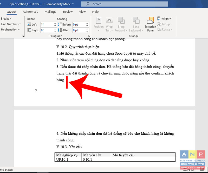
Task: Open Paragraph settings dialog launcher
Action: [89, 36]
